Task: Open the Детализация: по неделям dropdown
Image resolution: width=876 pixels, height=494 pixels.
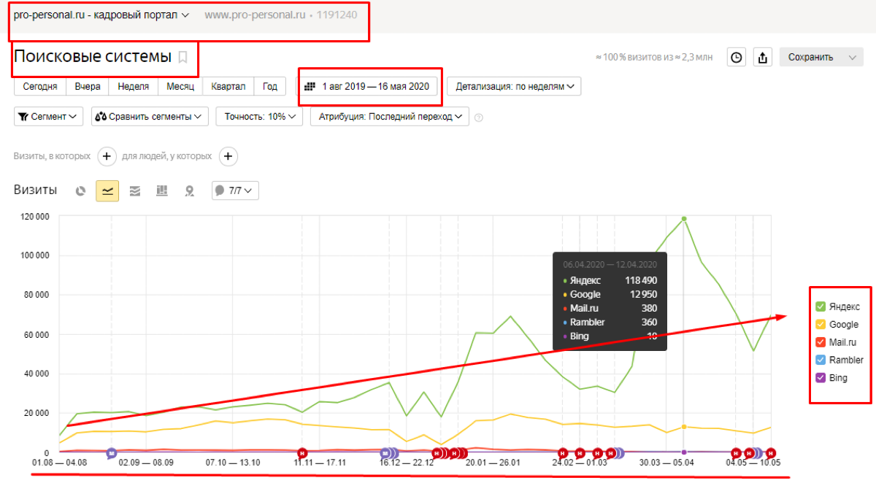Action: [514, 87]
